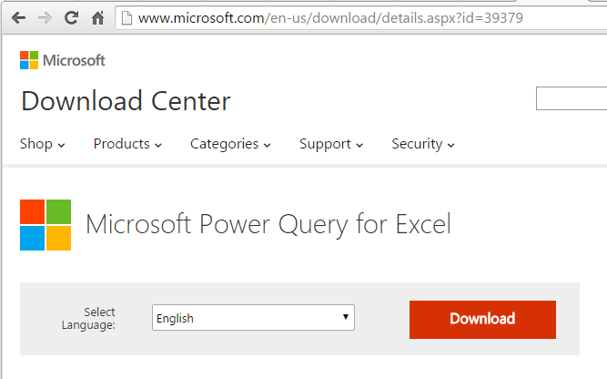Go to browser home page icon
Image resolution: width=607 pixels, height=379 pixels.
point(97,17)
